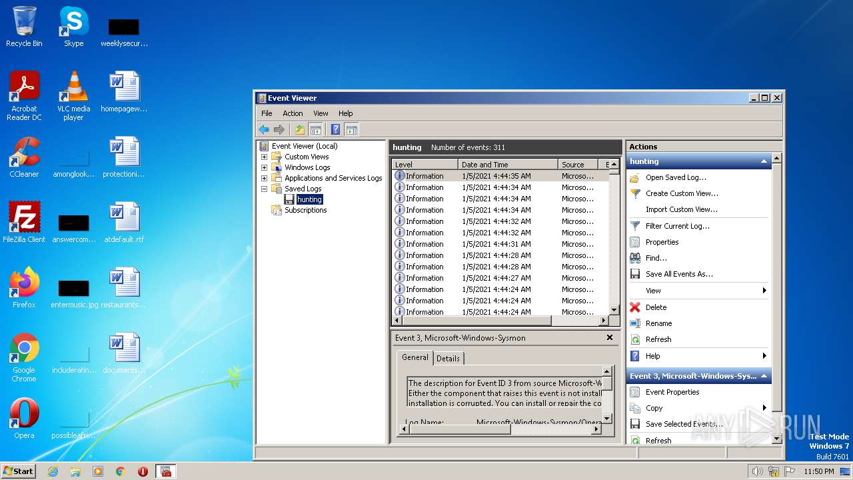The image size is (853, 480).
Task: Click the Create Custom View funnel icon
Action: coord(635,193)
